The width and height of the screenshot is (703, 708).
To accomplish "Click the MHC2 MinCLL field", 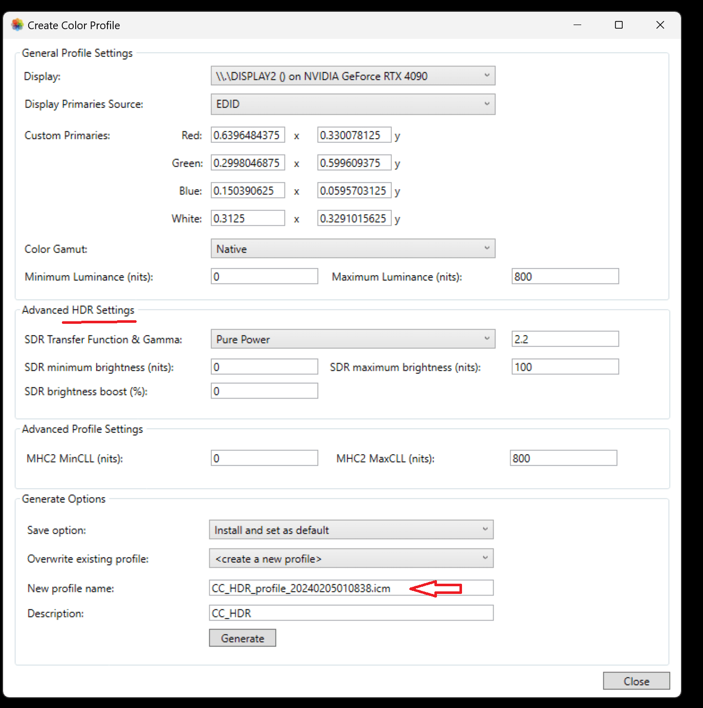I will (x=264, y=458).
